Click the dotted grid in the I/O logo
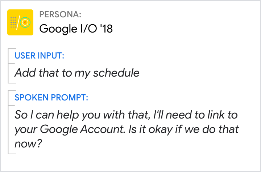Image resolution: width=261 pixels, height=172 pixels. click(x=13, y=22)
